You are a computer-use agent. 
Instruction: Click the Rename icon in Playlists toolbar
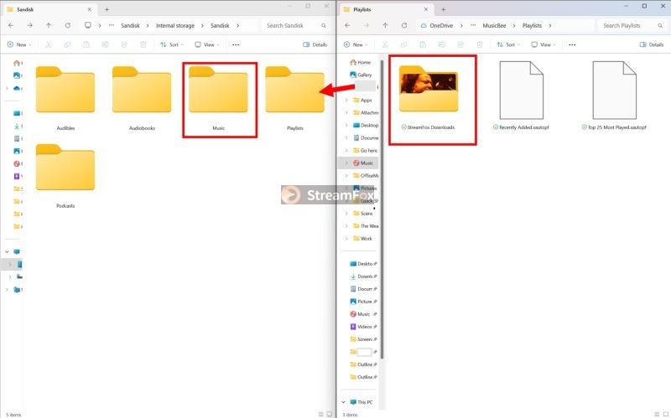(x=442, y=44)
